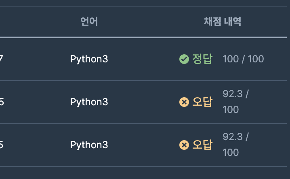Viewport: 290px width, 179px height.
Task: Select Python3 in the middle 오답 row
Action: 89,102
